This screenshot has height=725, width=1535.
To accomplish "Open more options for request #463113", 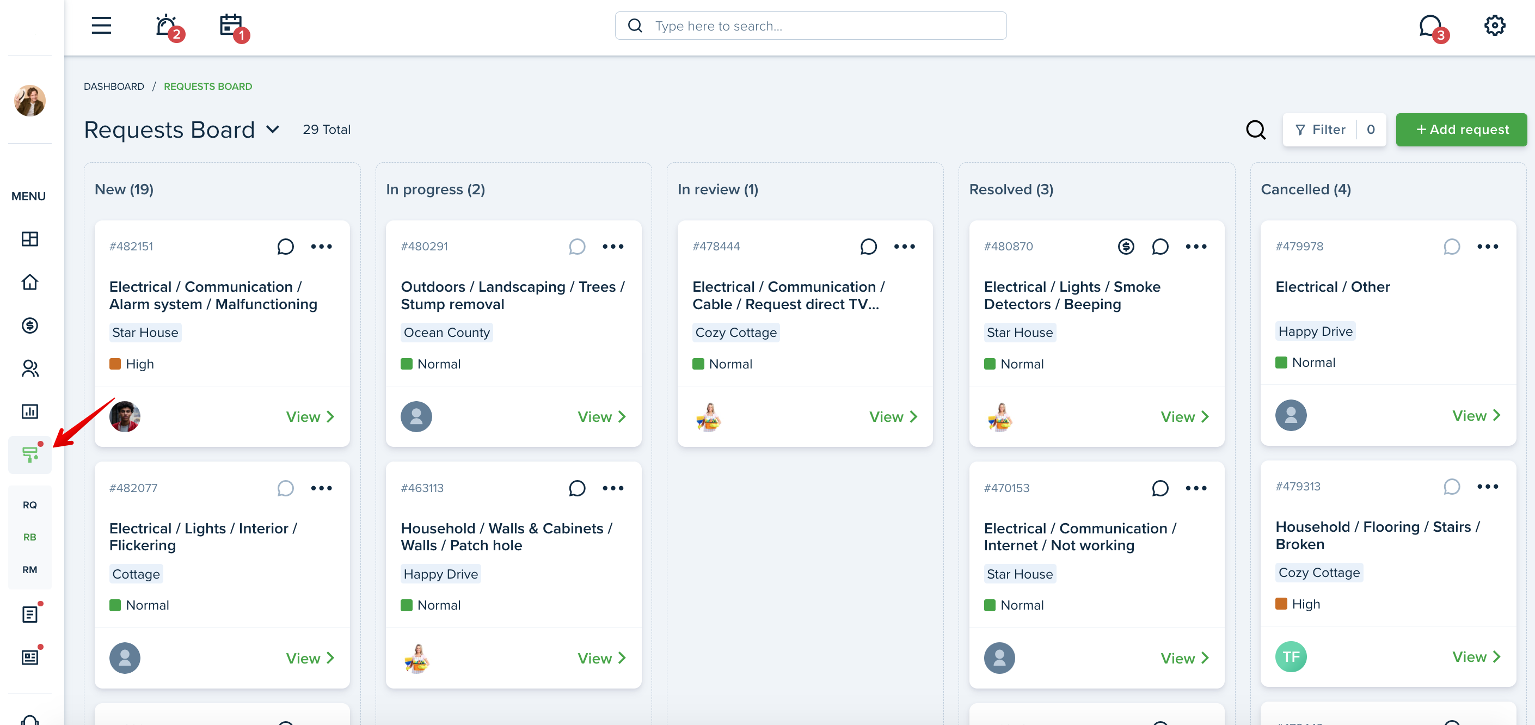I will pos(612,488).
